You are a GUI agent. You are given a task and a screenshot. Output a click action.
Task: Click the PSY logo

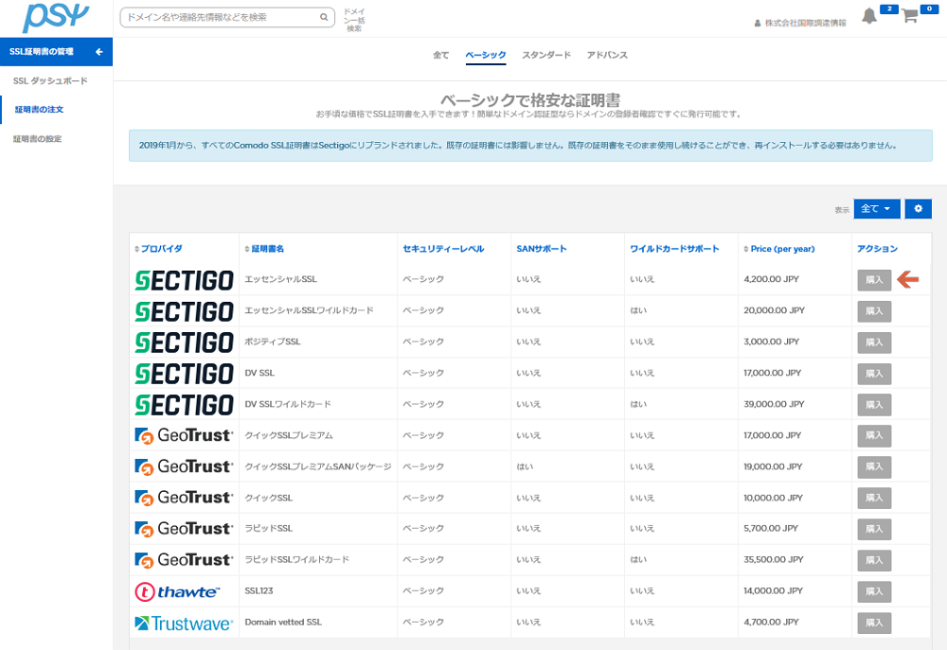click(56, 17)
